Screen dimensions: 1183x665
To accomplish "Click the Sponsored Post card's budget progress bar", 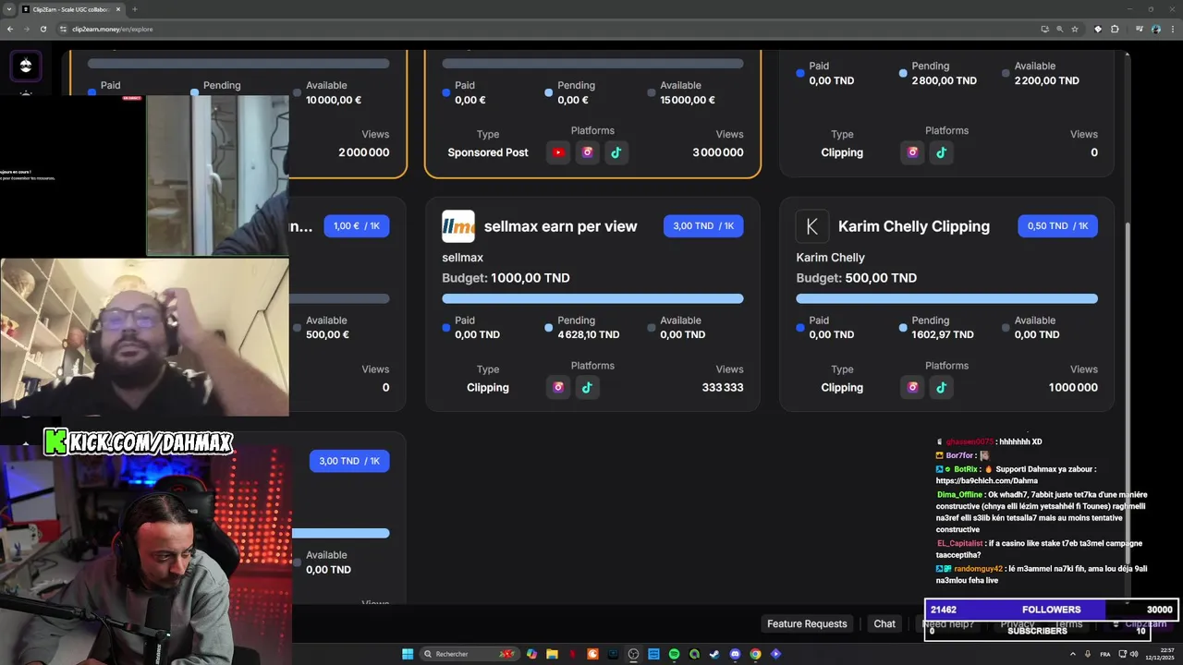I will [592, 64].
